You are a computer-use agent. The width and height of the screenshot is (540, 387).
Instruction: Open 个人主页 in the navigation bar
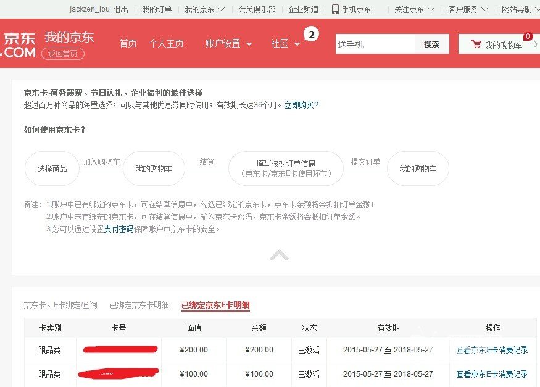[x=167, y=44]
